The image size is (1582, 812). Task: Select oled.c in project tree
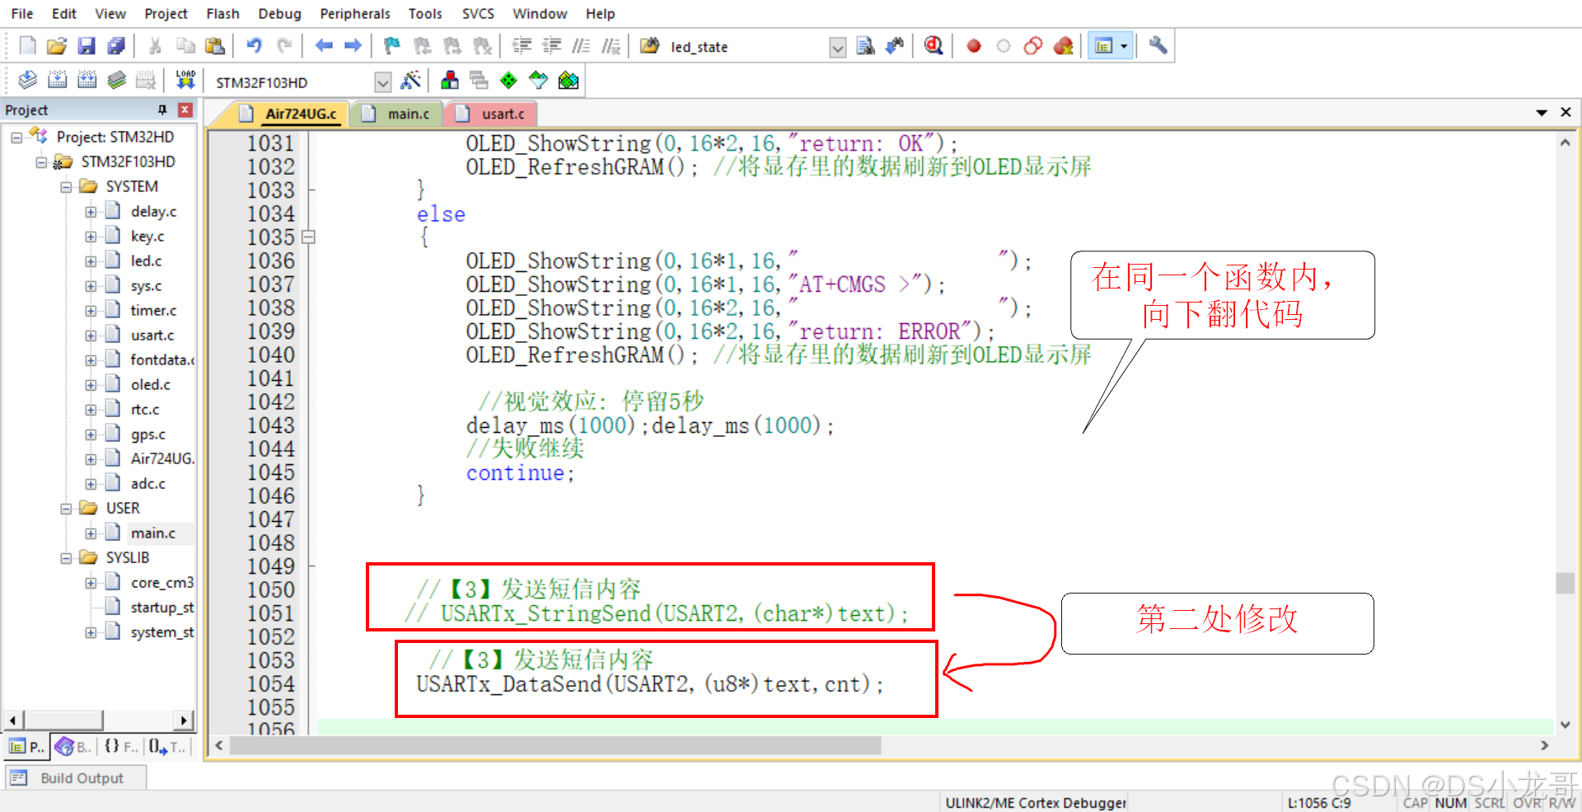[x=150, y=385]
